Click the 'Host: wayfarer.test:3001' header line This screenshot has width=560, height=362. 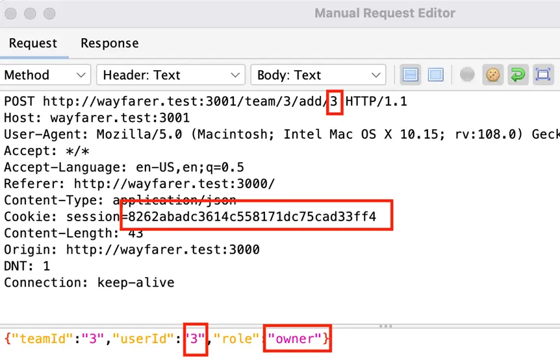pos(97,118)
